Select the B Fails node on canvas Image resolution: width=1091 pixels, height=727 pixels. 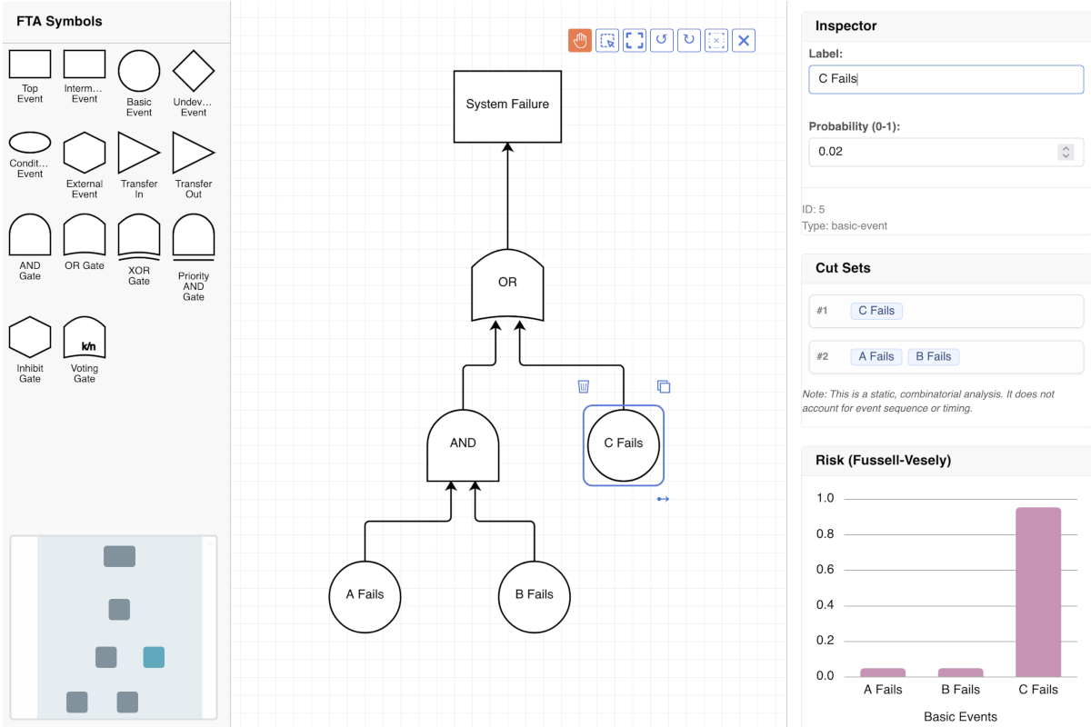pos(534,595)
